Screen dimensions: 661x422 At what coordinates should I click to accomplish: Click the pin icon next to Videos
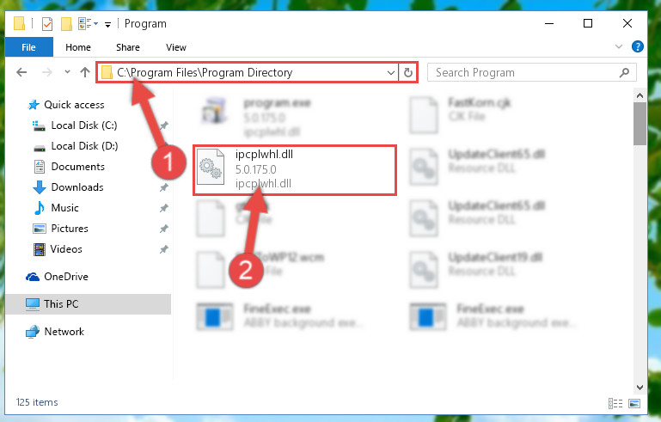163,249
